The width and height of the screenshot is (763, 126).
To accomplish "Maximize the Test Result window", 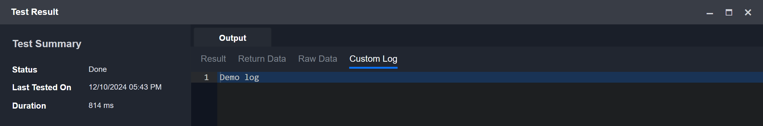I will click(x=729, y=12).
